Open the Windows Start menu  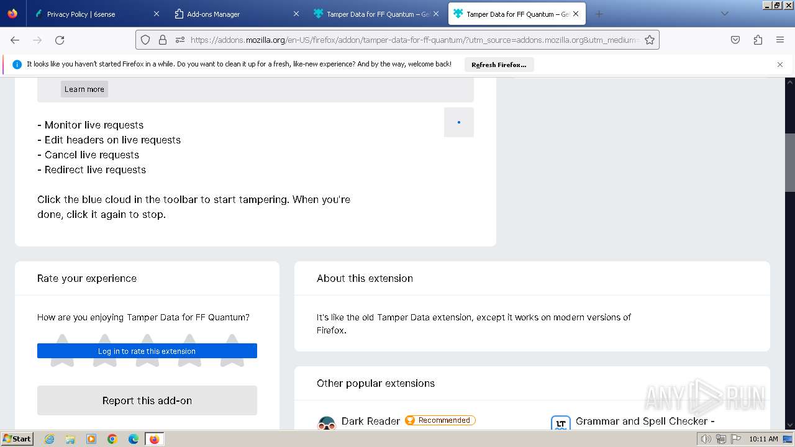17,439
